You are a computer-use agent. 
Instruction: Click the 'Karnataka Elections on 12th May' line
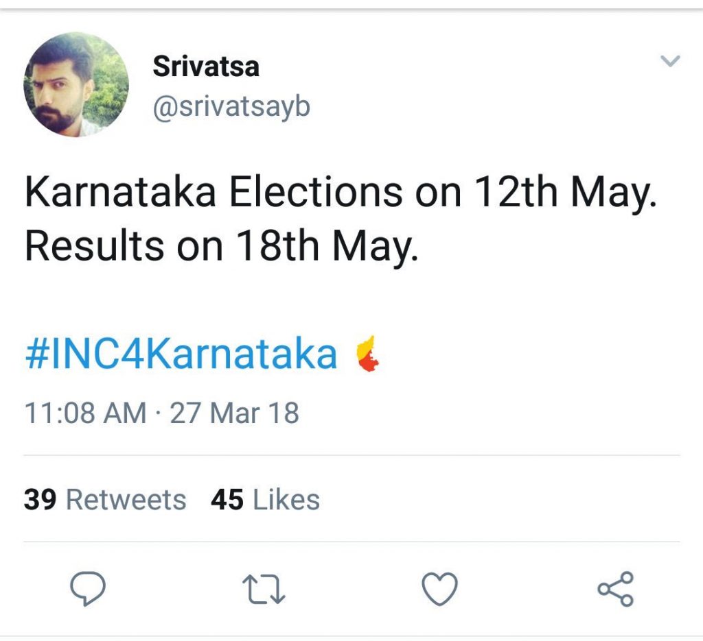point(341,193)
